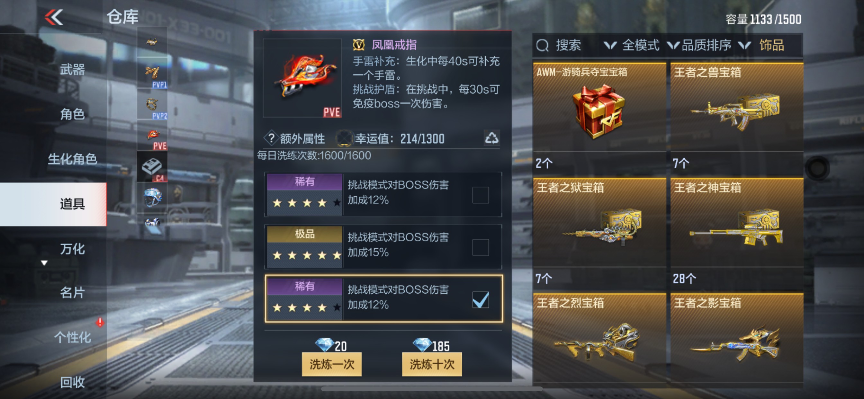The height and width of the screenshot is (399, 864).
Task: Open the extra attributes help question mark
Action: pyautogui.click(x=271, y=138)
